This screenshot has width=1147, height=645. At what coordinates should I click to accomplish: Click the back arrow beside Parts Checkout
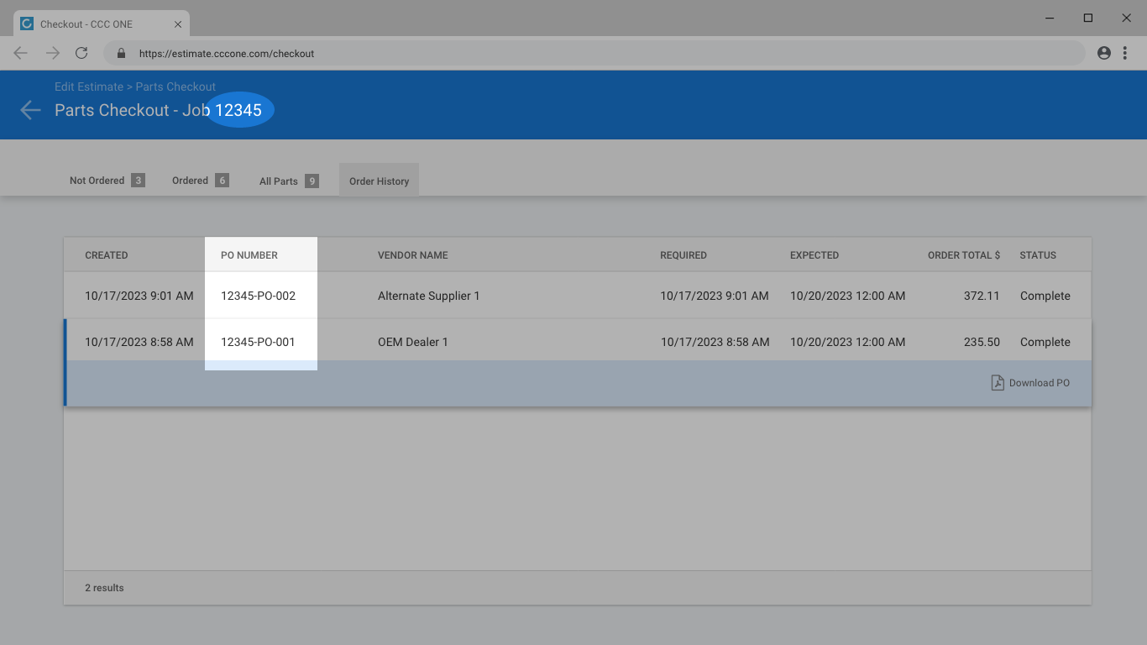tap(30, 110)
